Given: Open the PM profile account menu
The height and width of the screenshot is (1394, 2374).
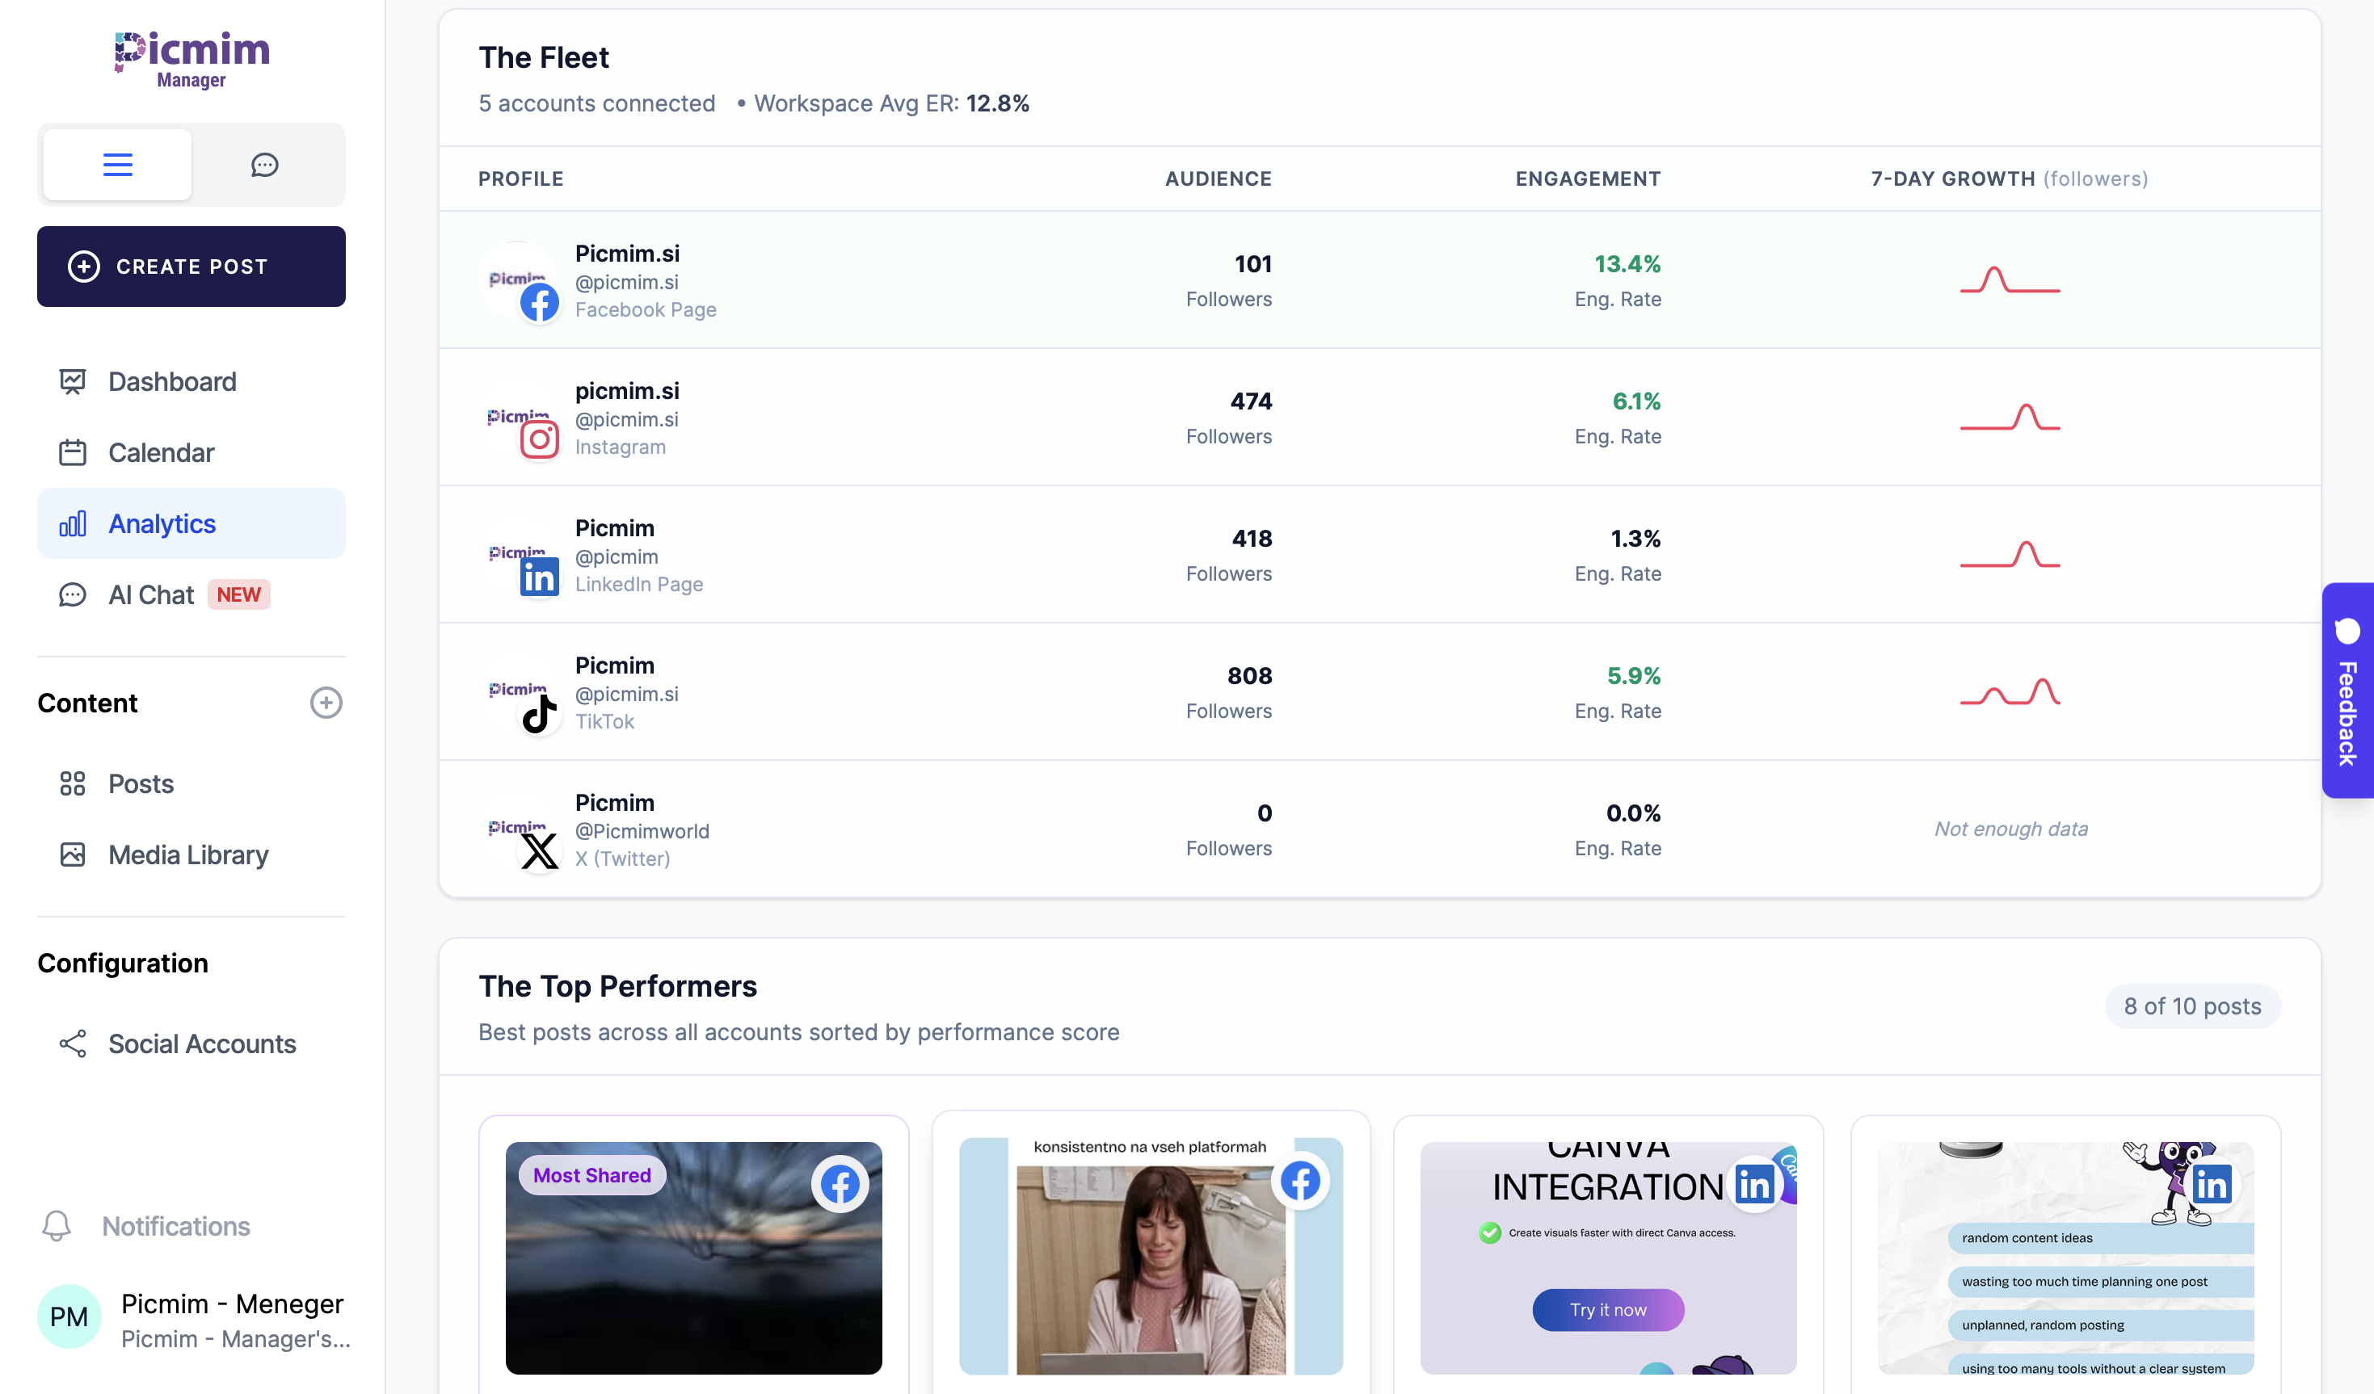Looking at the screenshot, I should click(x=68, y=1316).
